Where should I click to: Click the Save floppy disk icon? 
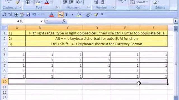click(28, 14)
